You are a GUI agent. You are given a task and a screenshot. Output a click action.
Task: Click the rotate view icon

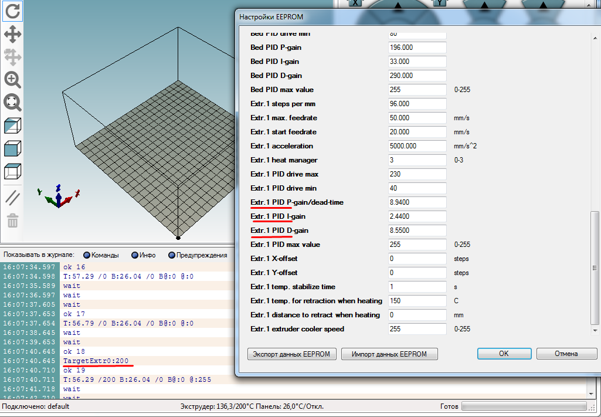pyautogui.click(x=12, y=10)
